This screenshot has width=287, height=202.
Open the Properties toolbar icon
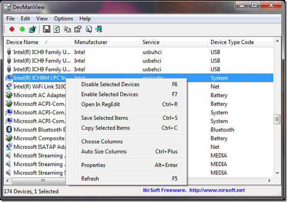pyautogui.click(x=77, y=29)
